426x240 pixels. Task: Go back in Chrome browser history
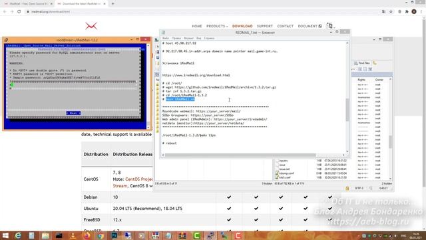(x=5, y=12)
